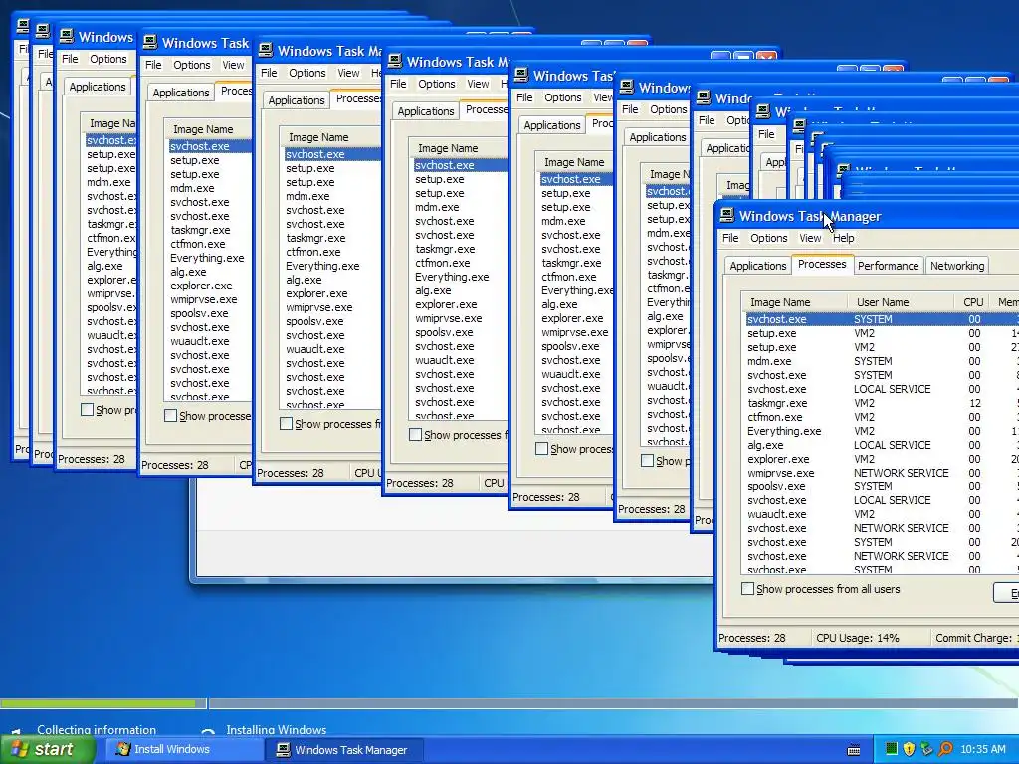Click Applications tab in 'Windows Task Ma' window

point(297,100)
